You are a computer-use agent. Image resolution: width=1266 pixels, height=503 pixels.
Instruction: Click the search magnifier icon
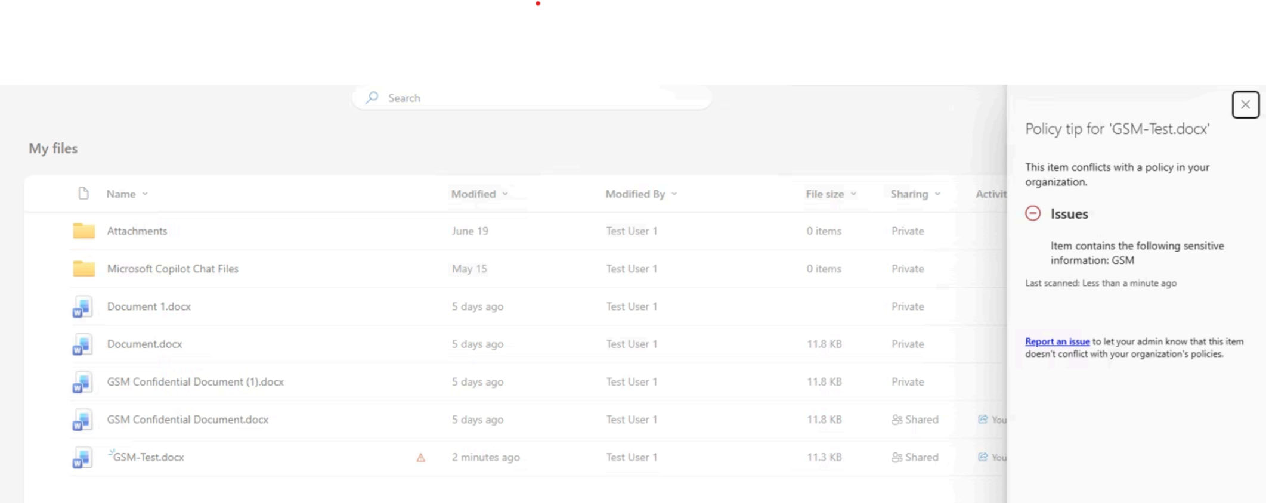pyautogui.click(x=372, y=97)
